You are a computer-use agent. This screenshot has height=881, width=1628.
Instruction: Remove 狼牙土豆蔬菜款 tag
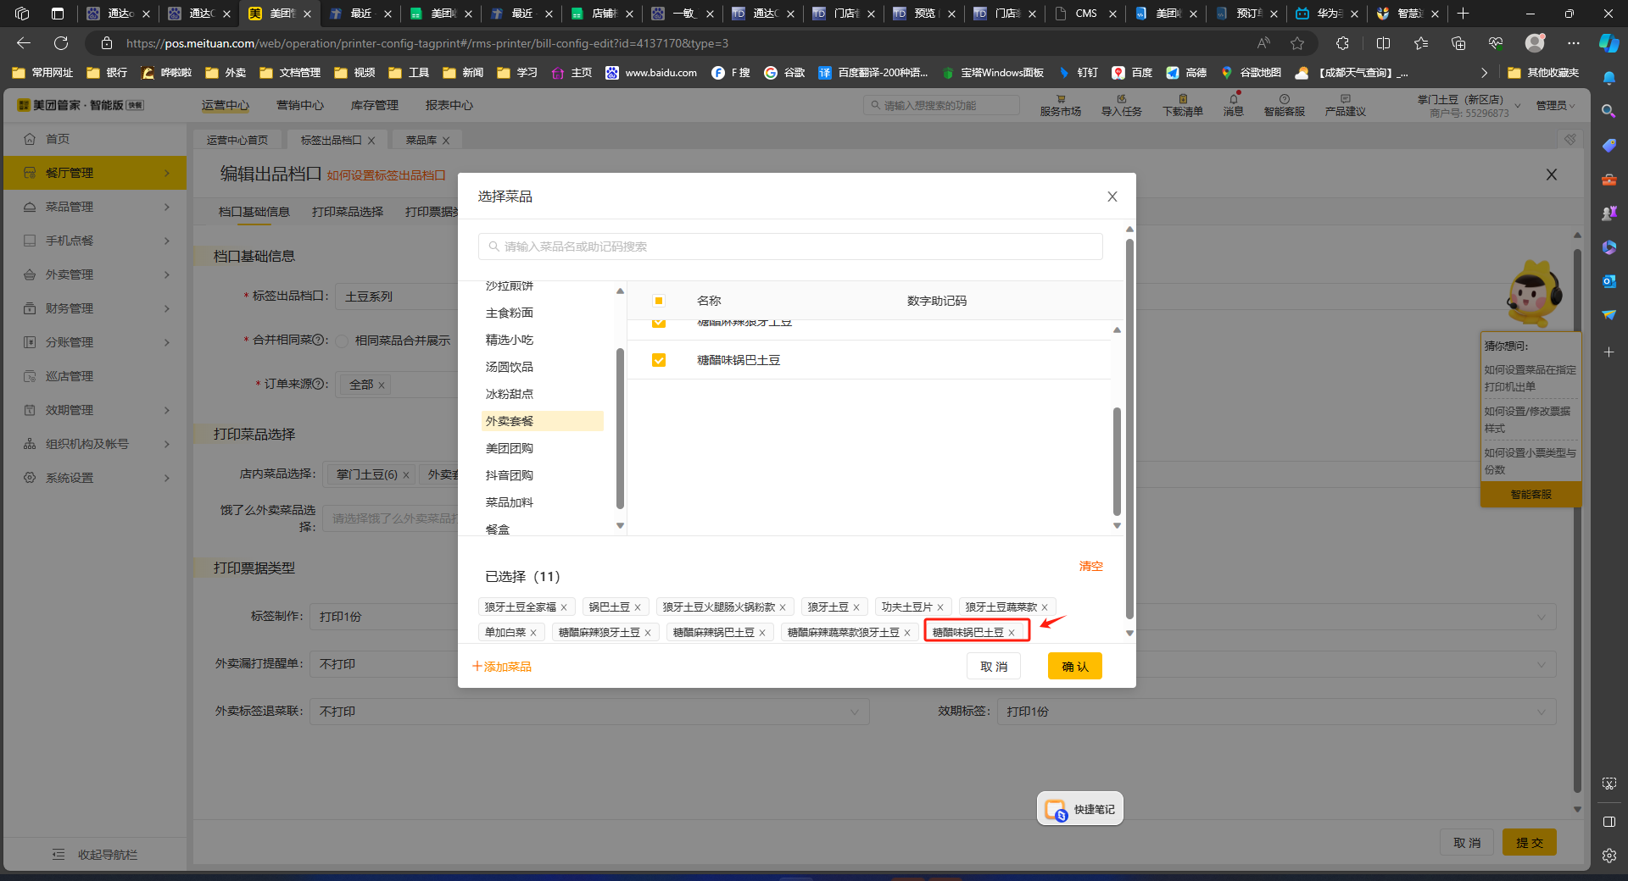[1045, 607]
